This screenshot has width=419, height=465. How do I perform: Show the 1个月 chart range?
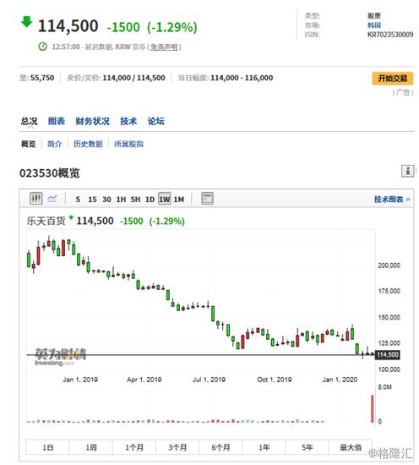(x=134, y=447)
